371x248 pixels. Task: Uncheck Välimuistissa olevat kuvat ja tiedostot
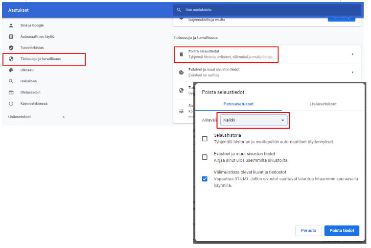(x=205, y=179)
